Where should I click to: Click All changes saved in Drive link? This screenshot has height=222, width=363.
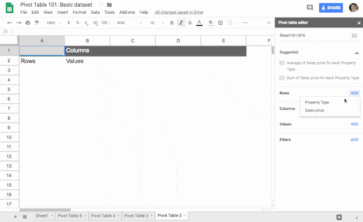pos(179,12)
